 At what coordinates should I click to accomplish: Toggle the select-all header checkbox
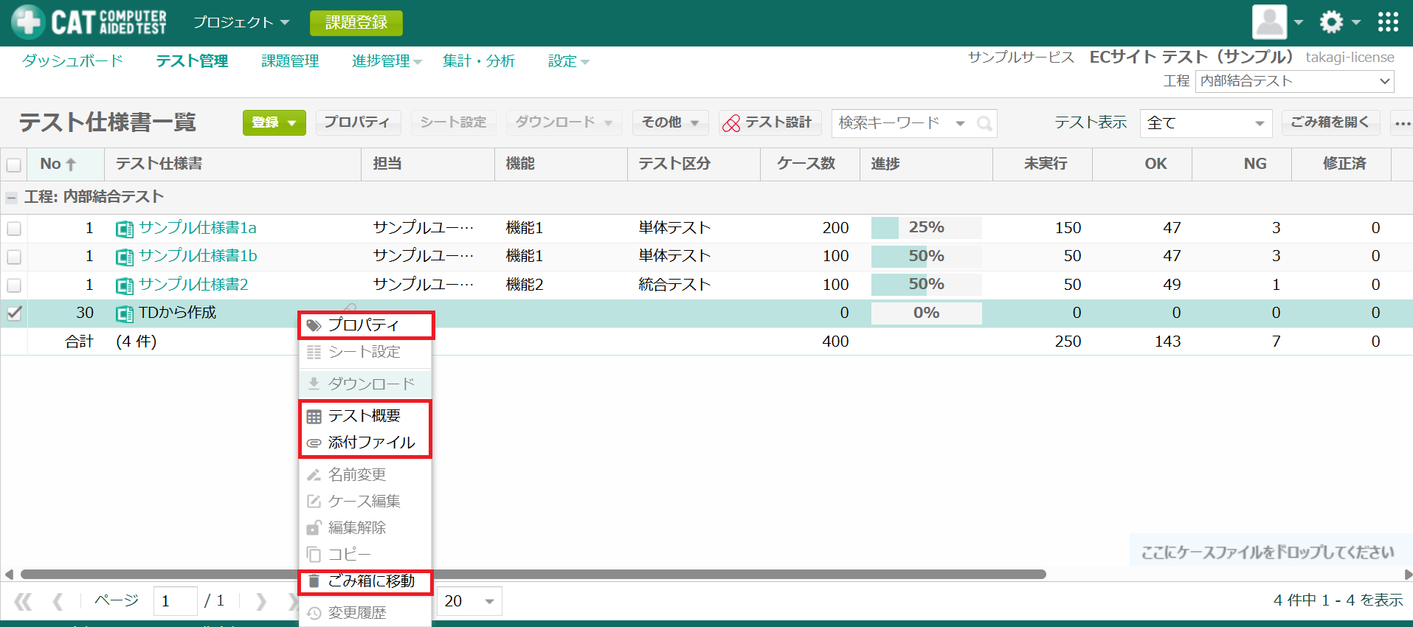point(14,164)
